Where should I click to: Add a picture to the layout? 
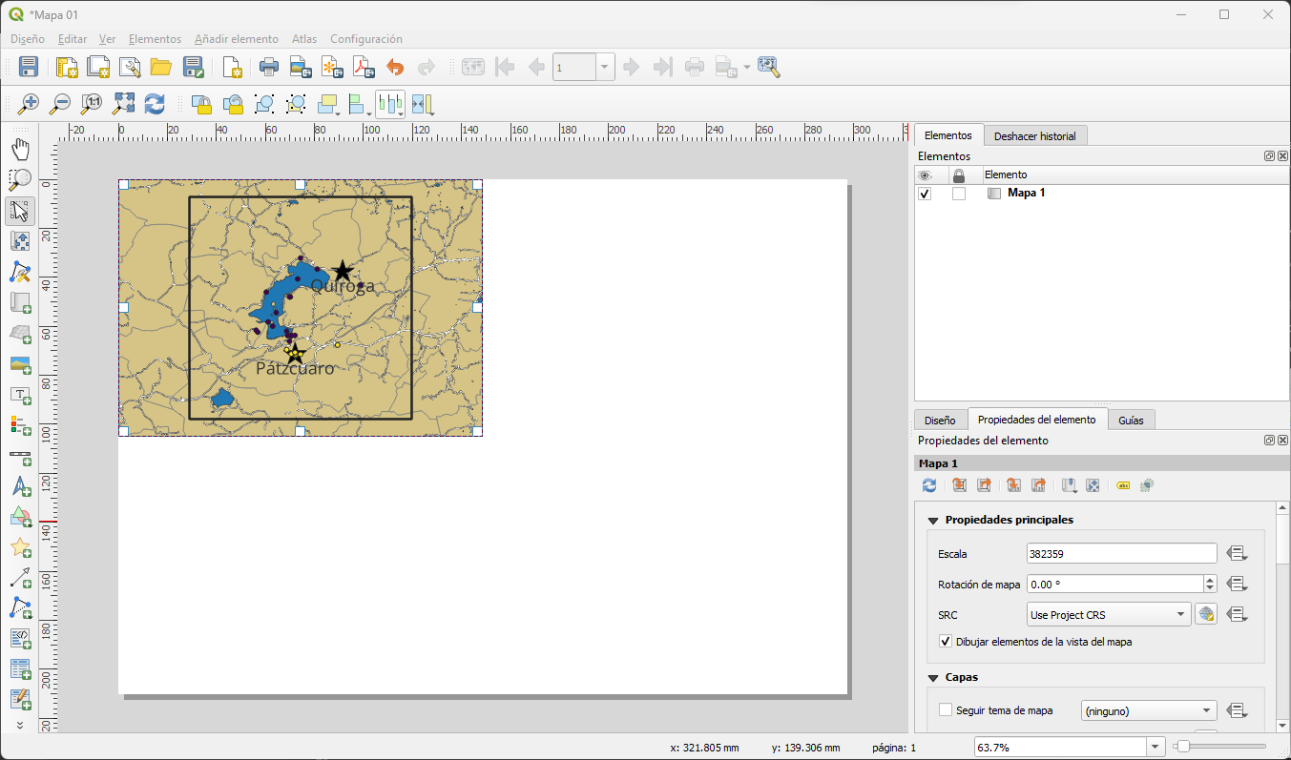[20, 364]
